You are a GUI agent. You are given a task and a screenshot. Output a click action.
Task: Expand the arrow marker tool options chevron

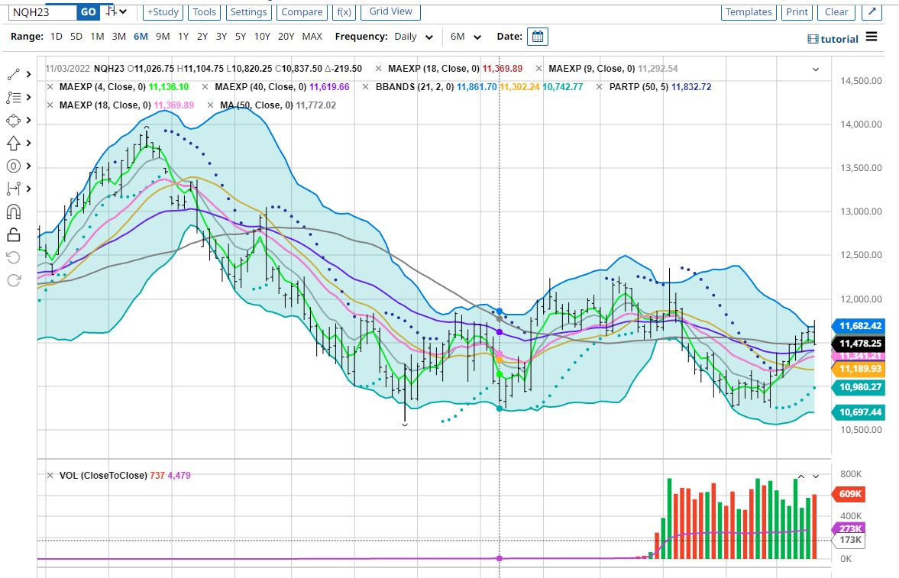point(29,143)
